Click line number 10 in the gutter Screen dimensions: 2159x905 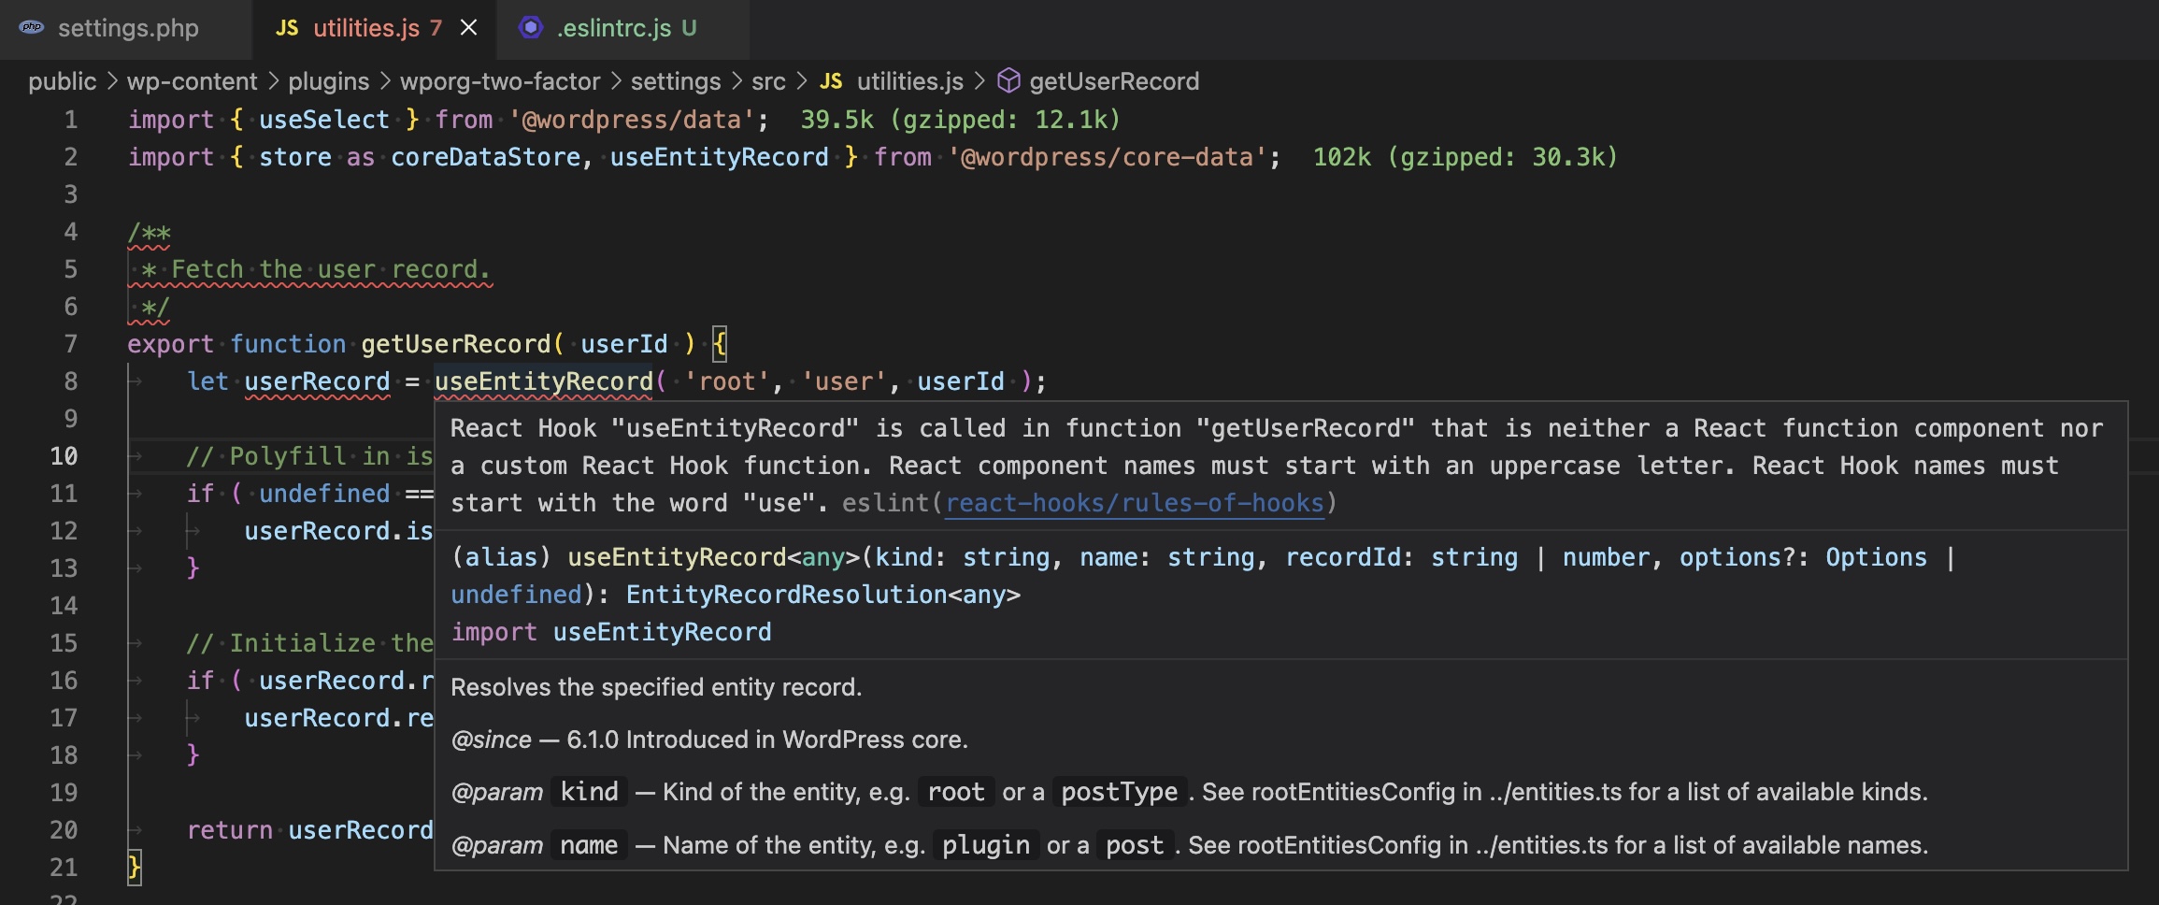point(64,456)
